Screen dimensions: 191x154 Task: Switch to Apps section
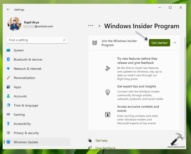[x=17, y=87]
